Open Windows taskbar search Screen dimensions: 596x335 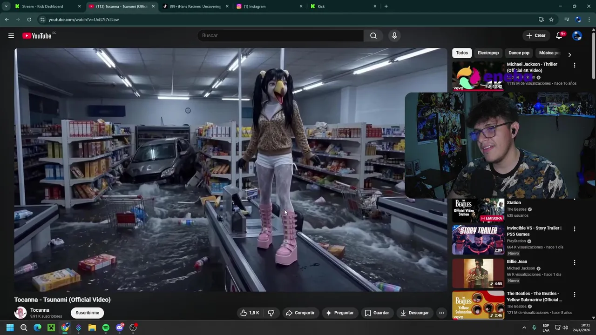[x=24, y=328]
